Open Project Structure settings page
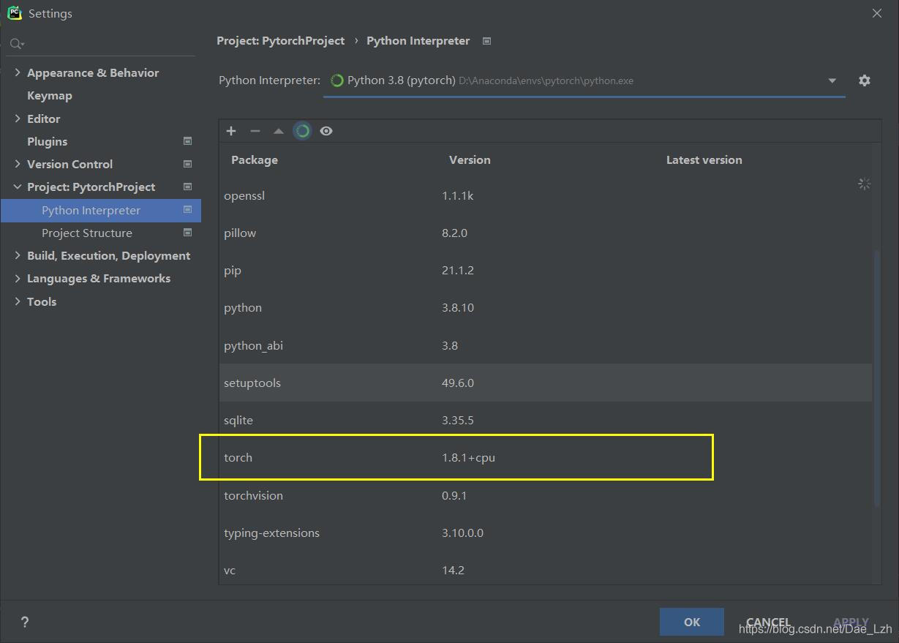Image resolution: width=899 pixels, height=643 pixels. tap(86, 233)
